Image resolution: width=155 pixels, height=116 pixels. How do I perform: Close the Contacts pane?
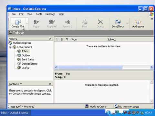pos(50,84)
